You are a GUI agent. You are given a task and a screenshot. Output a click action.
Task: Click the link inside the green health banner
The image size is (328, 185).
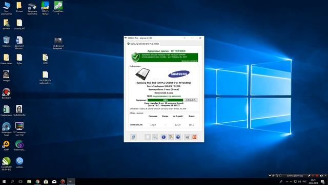[189, 61]
